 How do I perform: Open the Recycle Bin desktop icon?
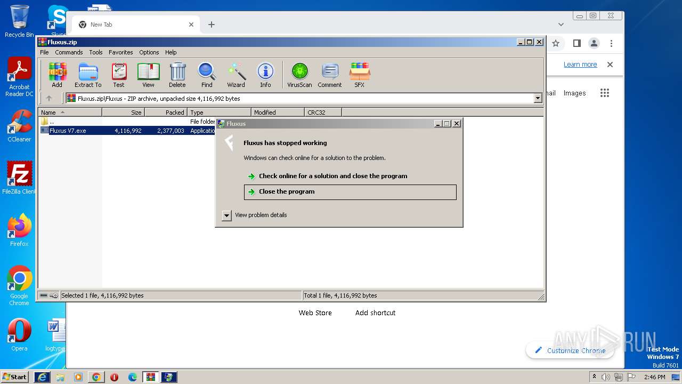point(19,21)
